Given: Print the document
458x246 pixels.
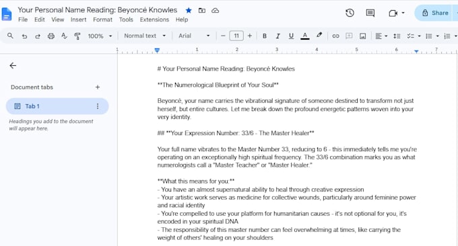Looking at the screenshot, I should [51, 36].
